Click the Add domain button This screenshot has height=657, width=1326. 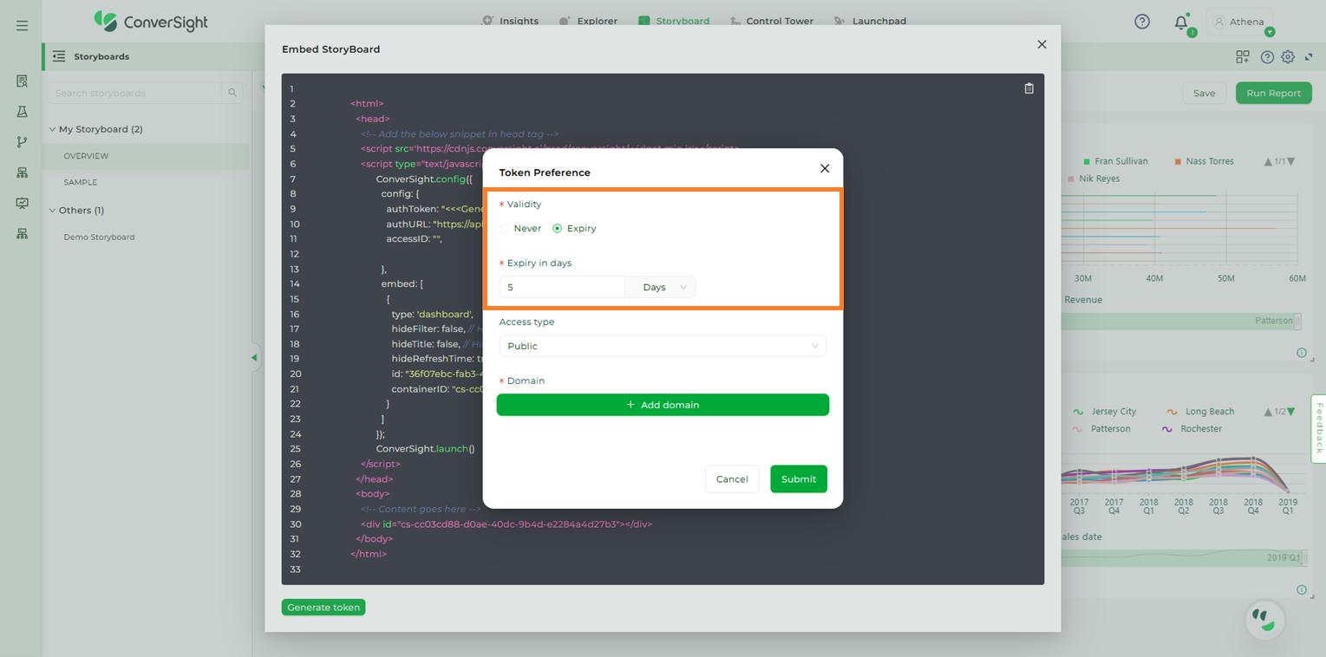click(663, 405)
